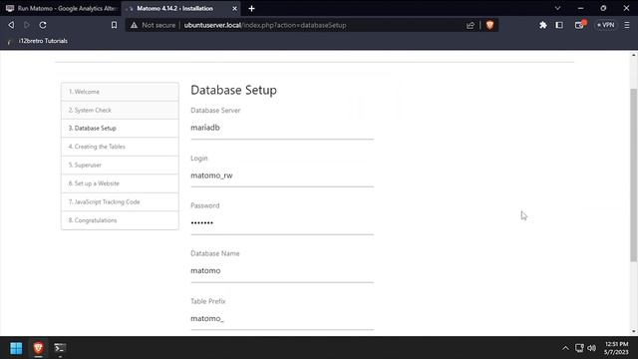The height and width of the screenshot is (359, 638).
Task: Click the address bar URL
Action: click(265, 25)
